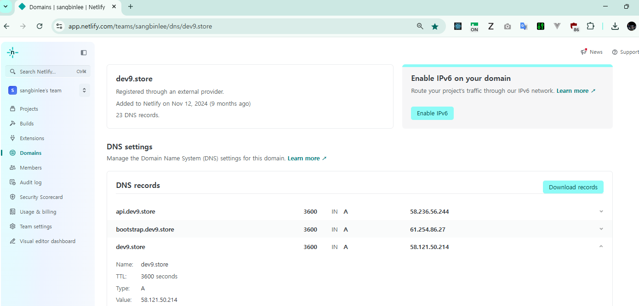Click the News link

(596, 52)
